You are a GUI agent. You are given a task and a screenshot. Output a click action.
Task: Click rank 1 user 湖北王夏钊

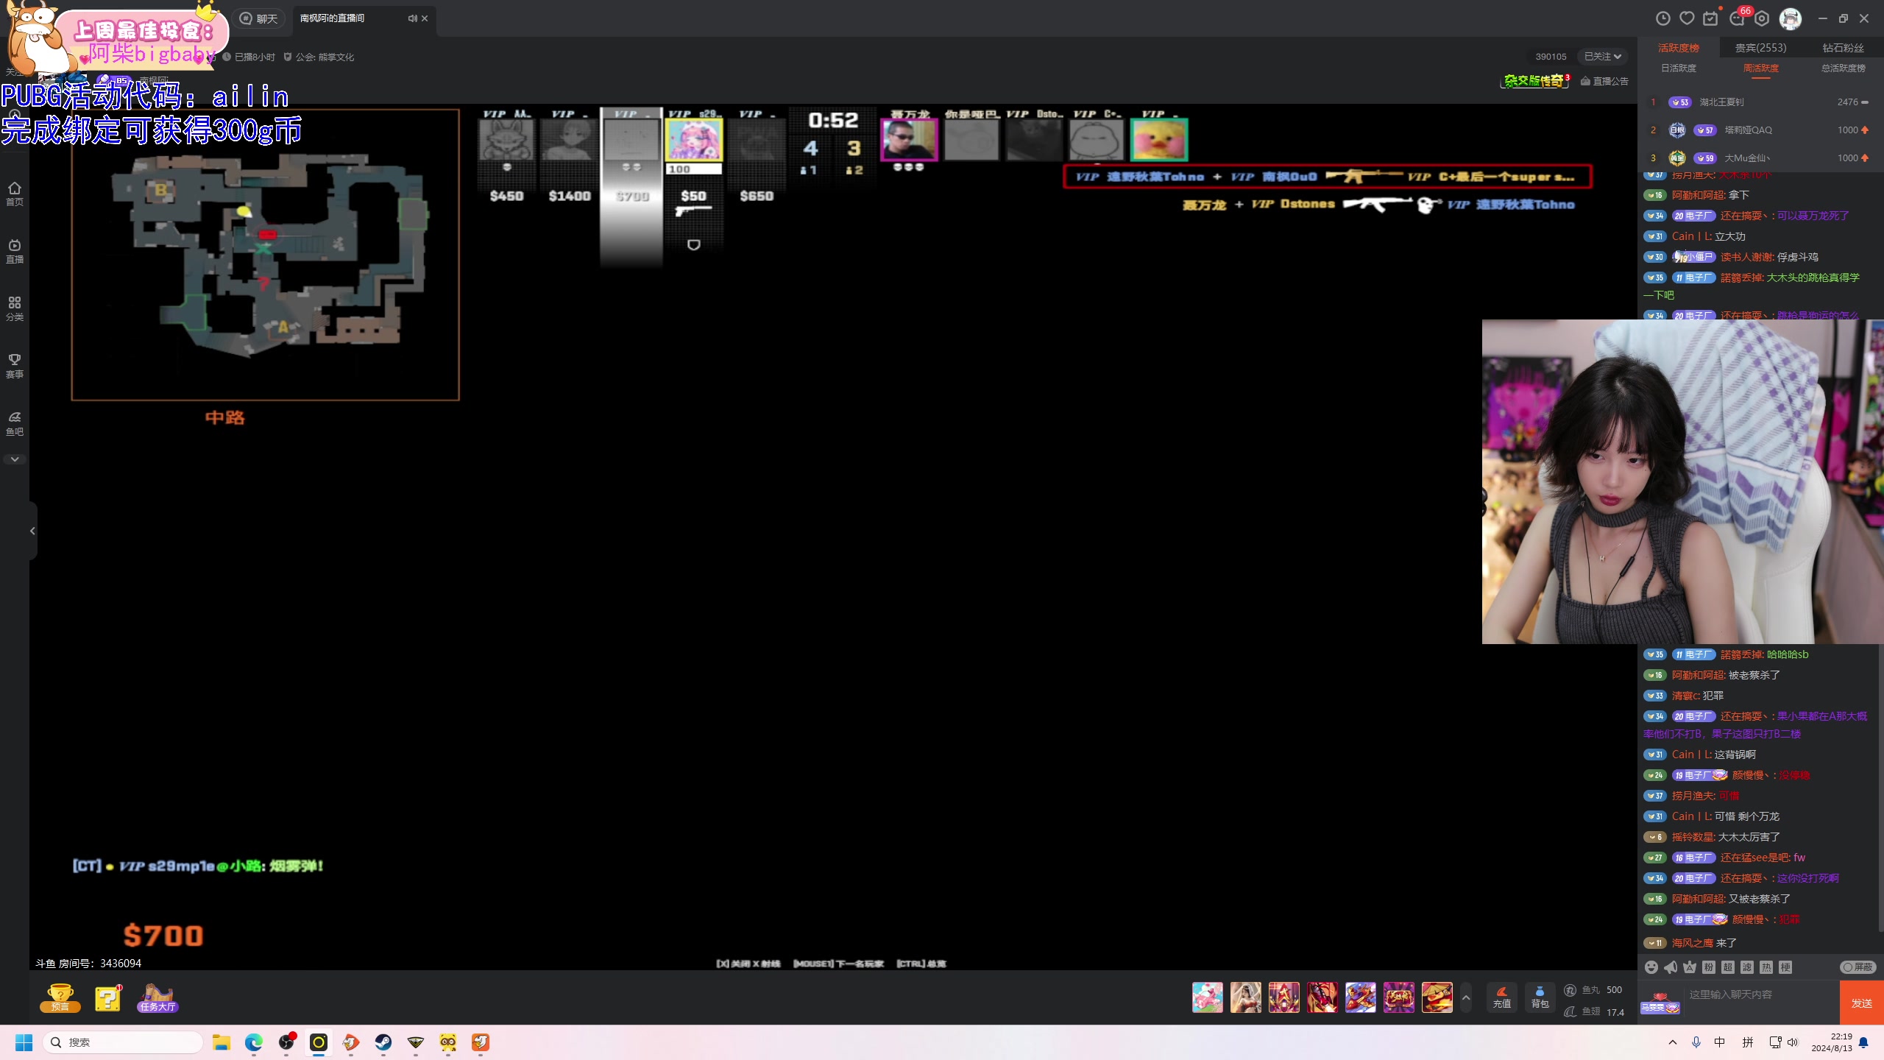point(1721,102)
